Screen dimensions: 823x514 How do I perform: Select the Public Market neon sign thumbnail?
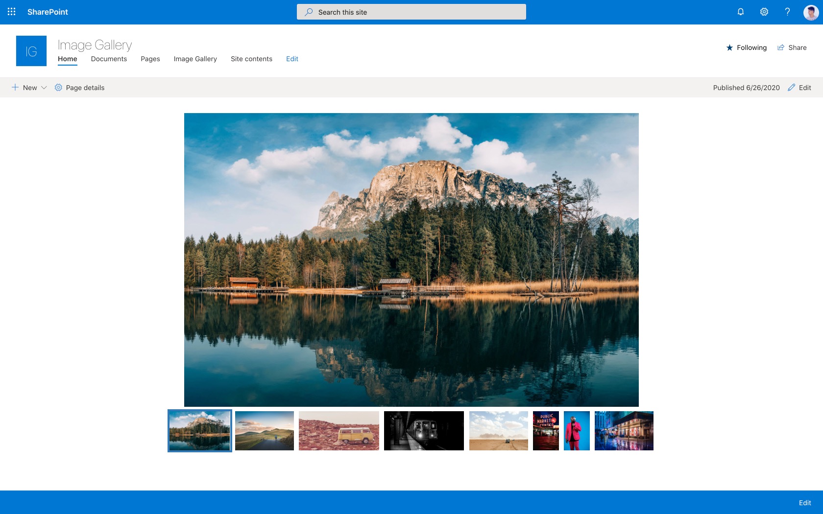click(546, 431)
